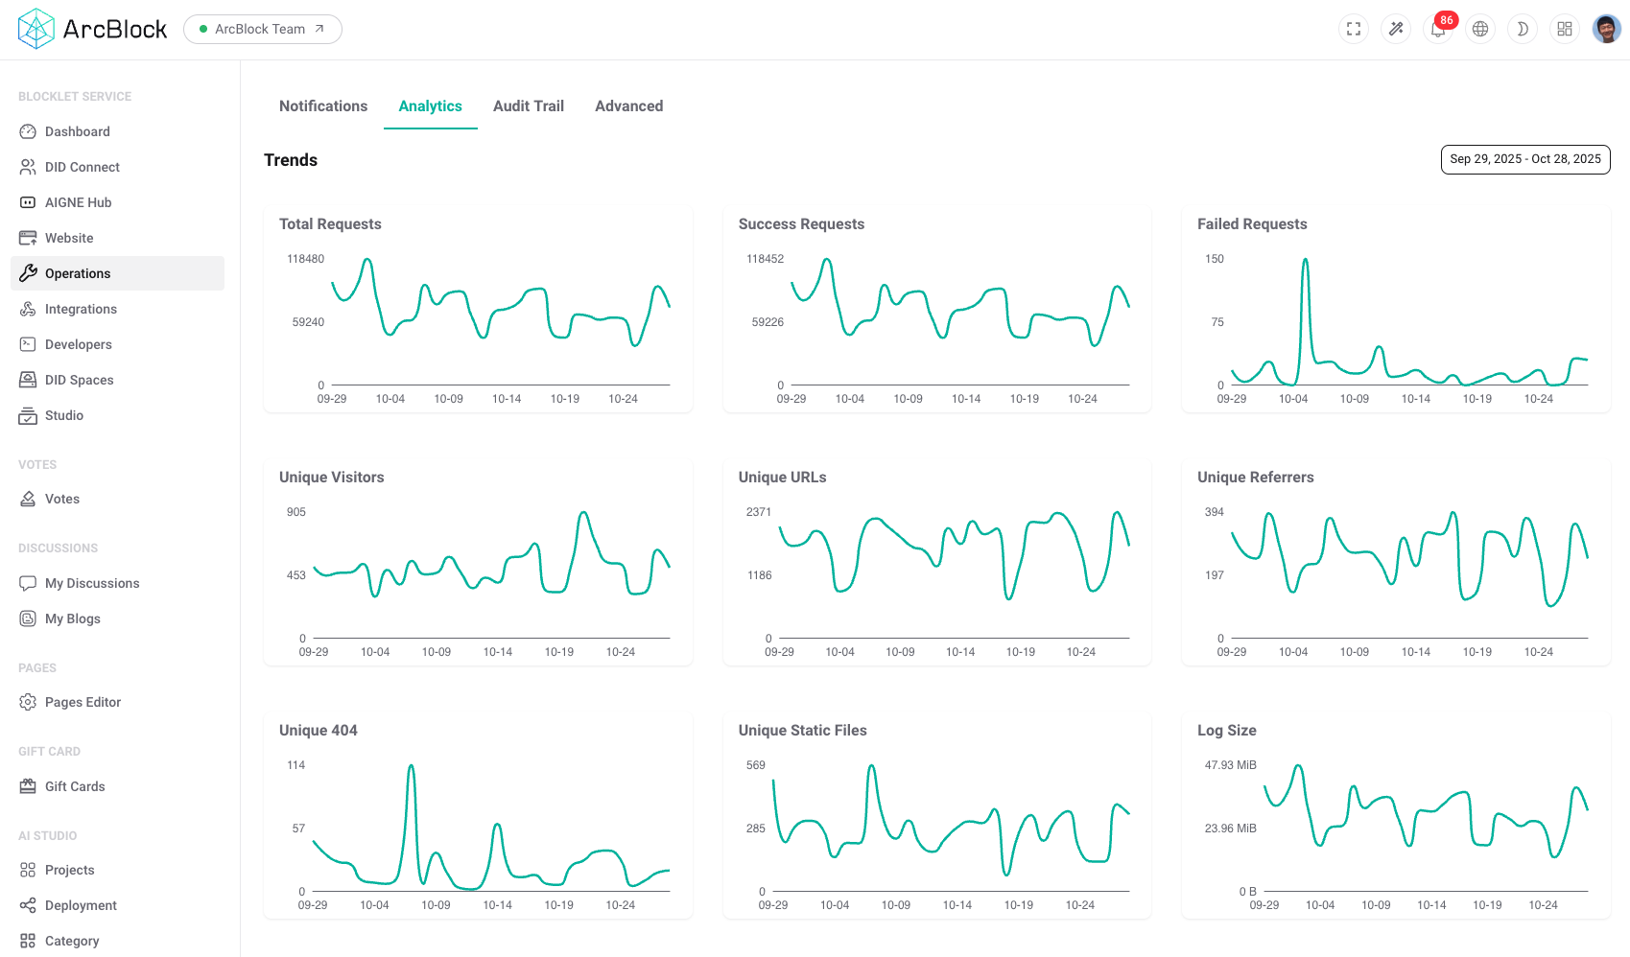Navigate to Gift Cards
The image size is (1630, 957).
[x=75, y=786]
